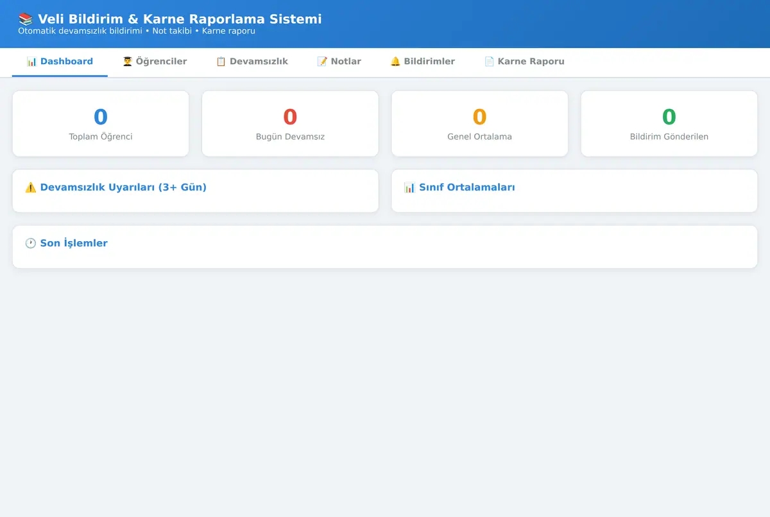Open the Devamsızlık tab
The height and width of the screenshot is (517, 770).
point(252,62)
